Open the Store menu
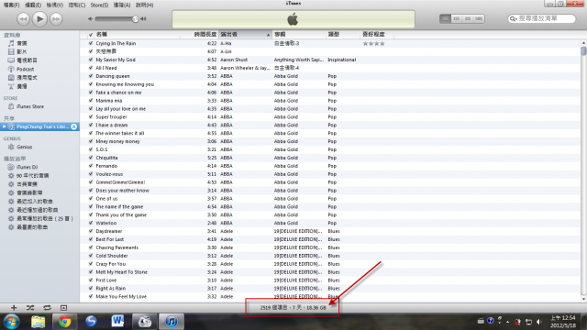Image resolution: width=587 pixels, height=330 pixels. click(99, 5)
